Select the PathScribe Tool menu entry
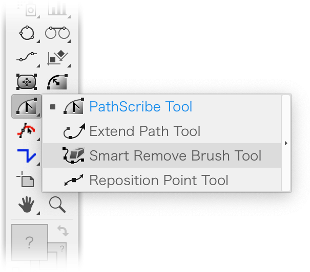Screen dimensions: 310x272 pos(162,107)
